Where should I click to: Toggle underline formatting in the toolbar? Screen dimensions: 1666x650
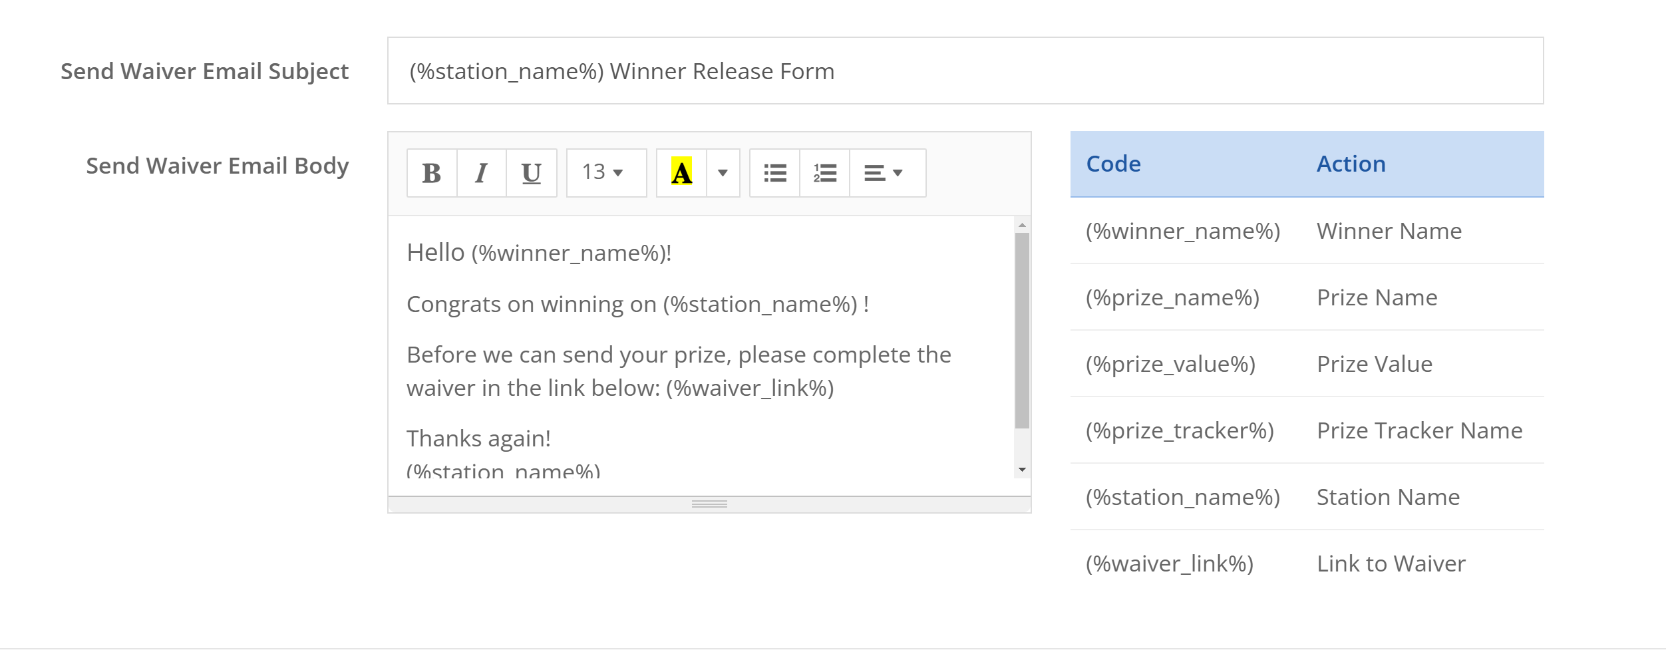(531, 173)
